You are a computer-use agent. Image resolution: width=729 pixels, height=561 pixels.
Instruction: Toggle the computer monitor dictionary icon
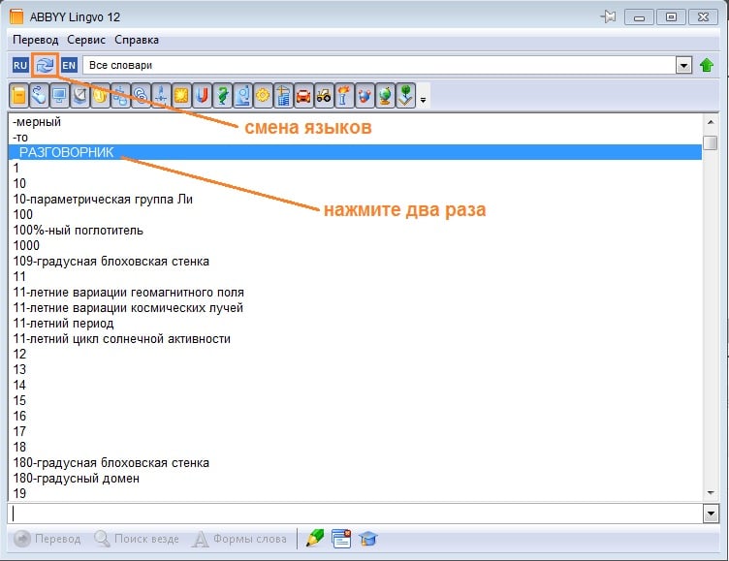pyautogui.click(x=59, y=95)
